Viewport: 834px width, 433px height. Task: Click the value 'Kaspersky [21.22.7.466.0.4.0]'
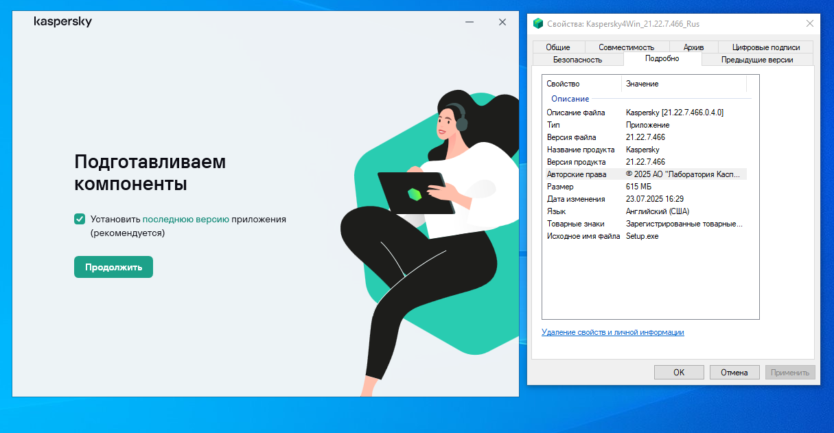[675, 113]
